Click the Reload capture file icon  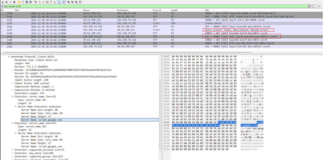pos(31,2)
